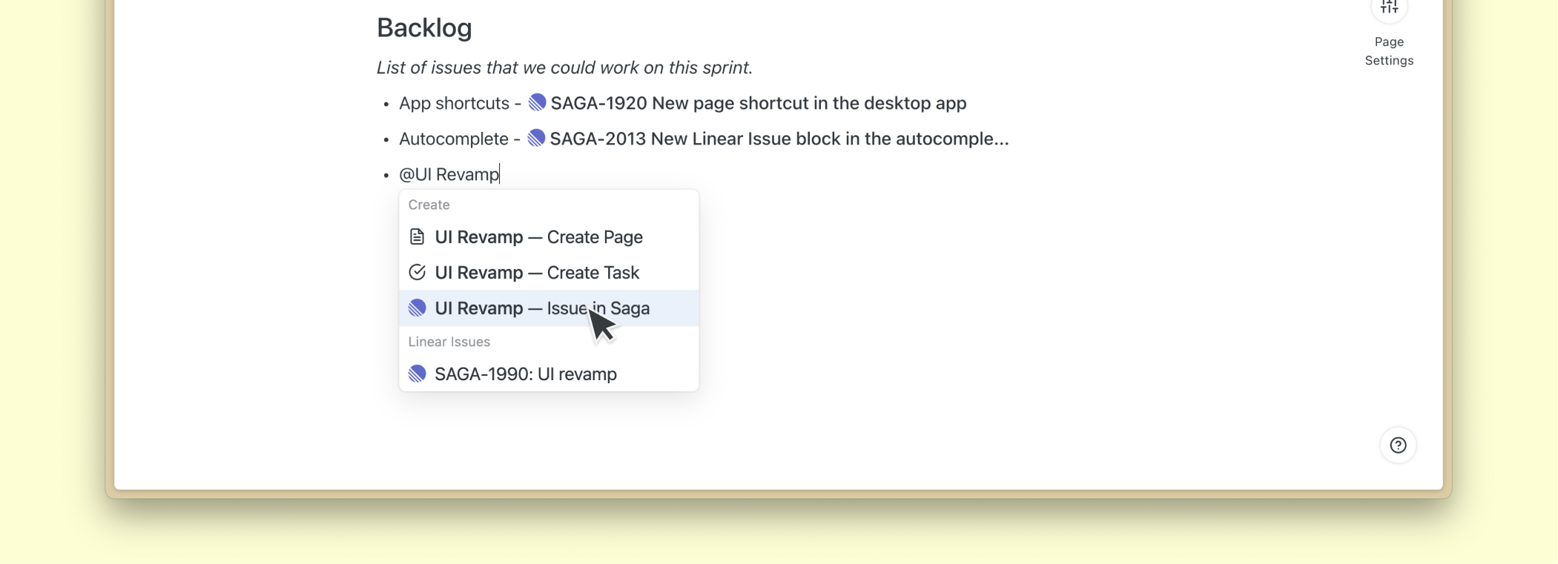Click the Linear icon beside Issue in Saga

click(417, 308)
